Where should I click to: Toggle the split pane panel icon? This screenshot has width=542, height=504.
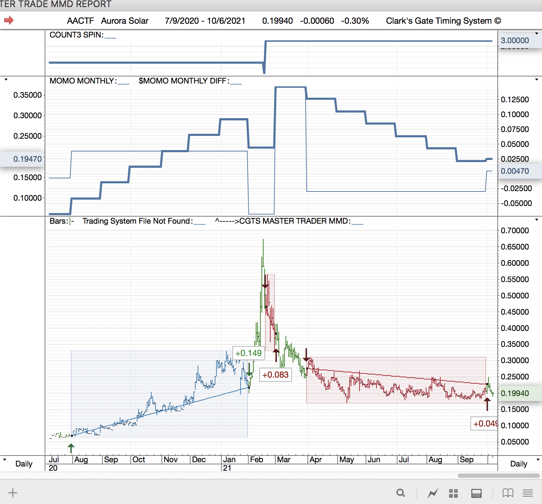click(476, 493)
